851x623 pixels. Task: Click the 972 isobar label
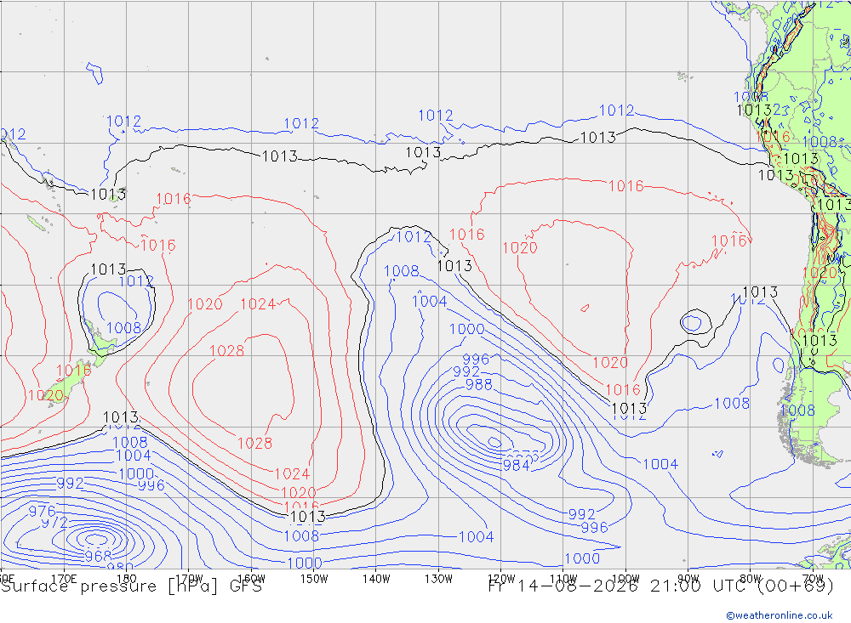click(x=54, y=523)
